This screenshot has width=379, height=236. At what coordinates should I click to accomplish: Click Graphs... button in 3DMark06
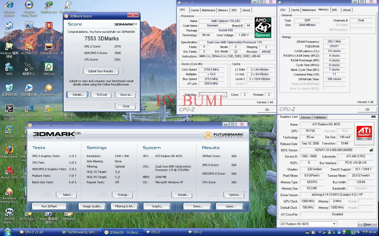point(157,206)
